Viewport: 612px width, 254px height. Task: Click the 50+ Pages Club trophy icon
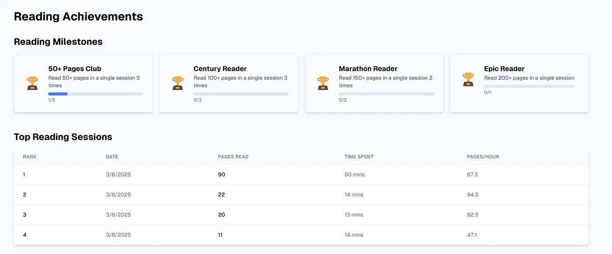pyautogui.click(x=32, y=83)
